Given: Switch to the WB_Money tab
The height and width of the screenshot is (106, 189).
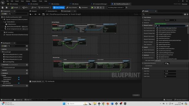Looking at the screenshot, I should coord(75,4).
